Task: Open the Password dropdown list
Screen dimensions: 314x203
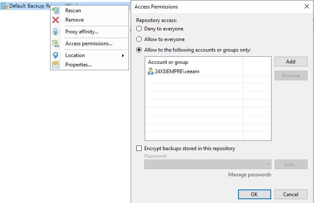Action: (208, 164)
